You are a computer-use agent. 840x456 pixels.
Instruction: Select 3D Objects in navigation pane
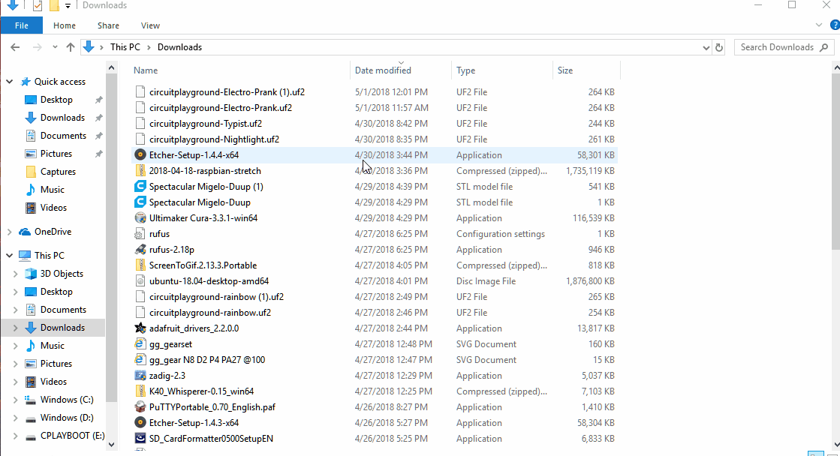click(x=62, y=274)
